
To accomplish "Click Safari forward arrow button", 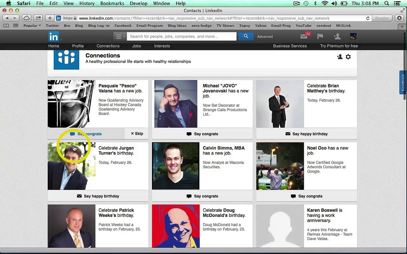I will pyautogui.click(x=15, y=18).
